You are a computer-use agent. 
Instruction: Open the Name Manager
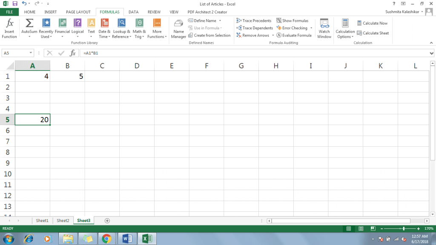point(178,28)
